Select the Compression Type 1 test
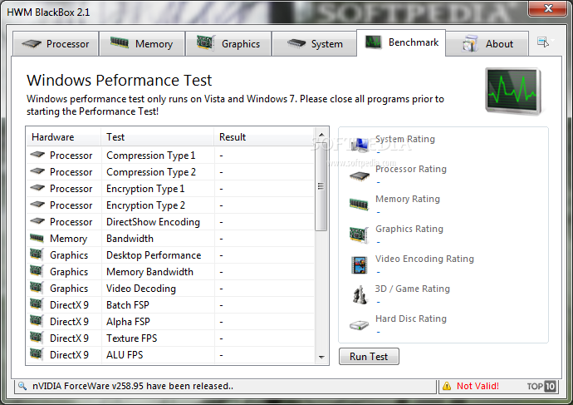This screenshot has width=573, height=405. (170, 156)
